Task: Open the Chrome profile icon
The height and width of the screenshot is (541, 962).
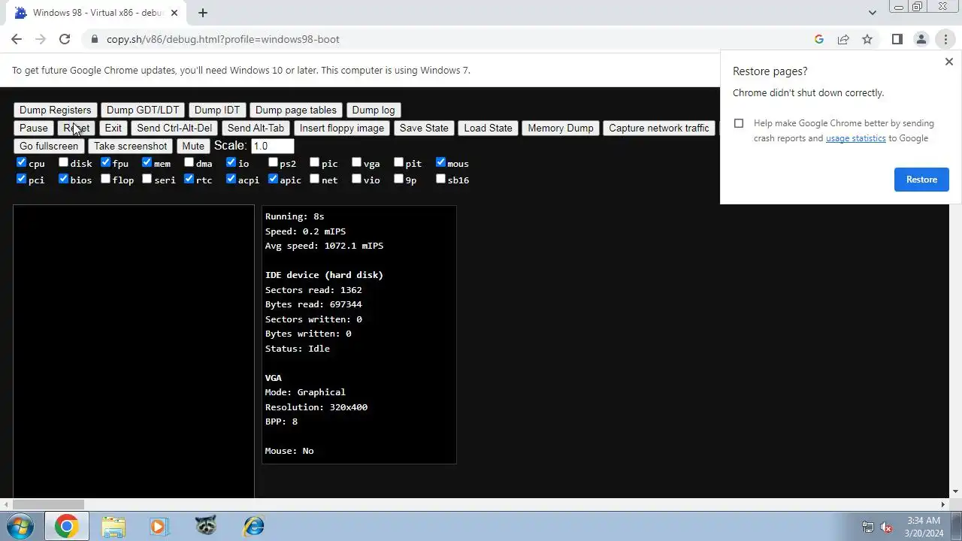Action: click(x=921, y=39)
